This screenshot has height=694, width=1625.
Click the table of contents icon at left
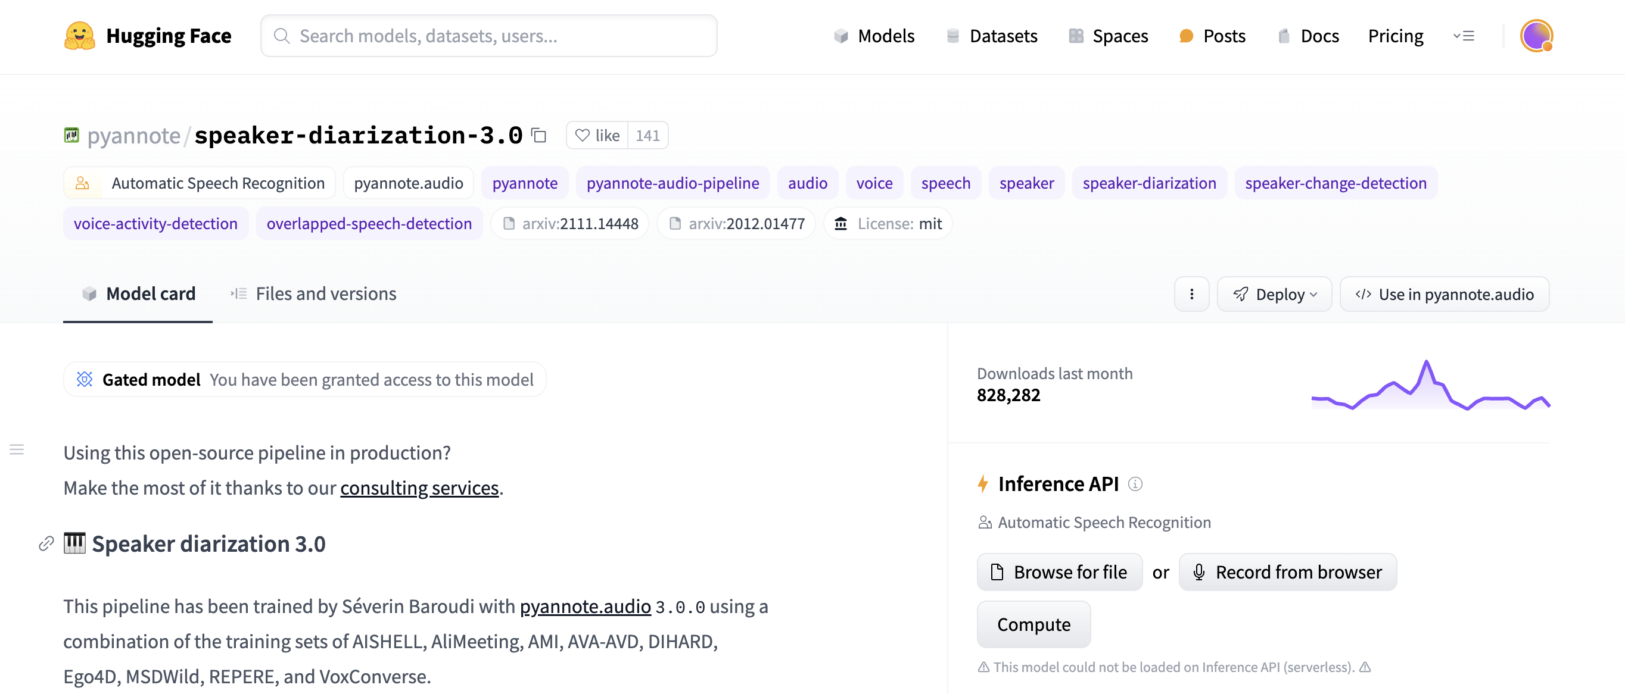[x=17, y=449]
